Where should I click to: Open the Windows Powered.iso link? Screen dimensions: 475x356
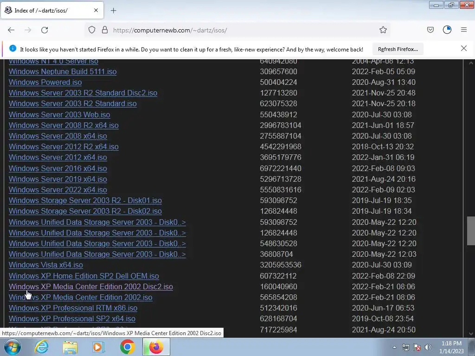(45, 83)
